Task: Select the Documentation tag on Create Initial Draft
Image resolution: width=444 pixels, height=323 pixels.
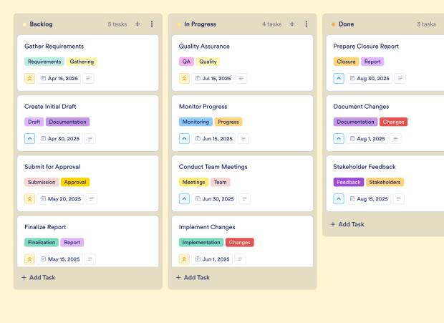Action: click(x=67, y=122)
